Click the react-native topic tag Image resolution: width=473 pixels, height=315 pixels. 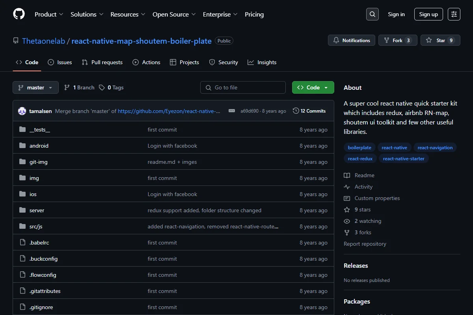394,148
